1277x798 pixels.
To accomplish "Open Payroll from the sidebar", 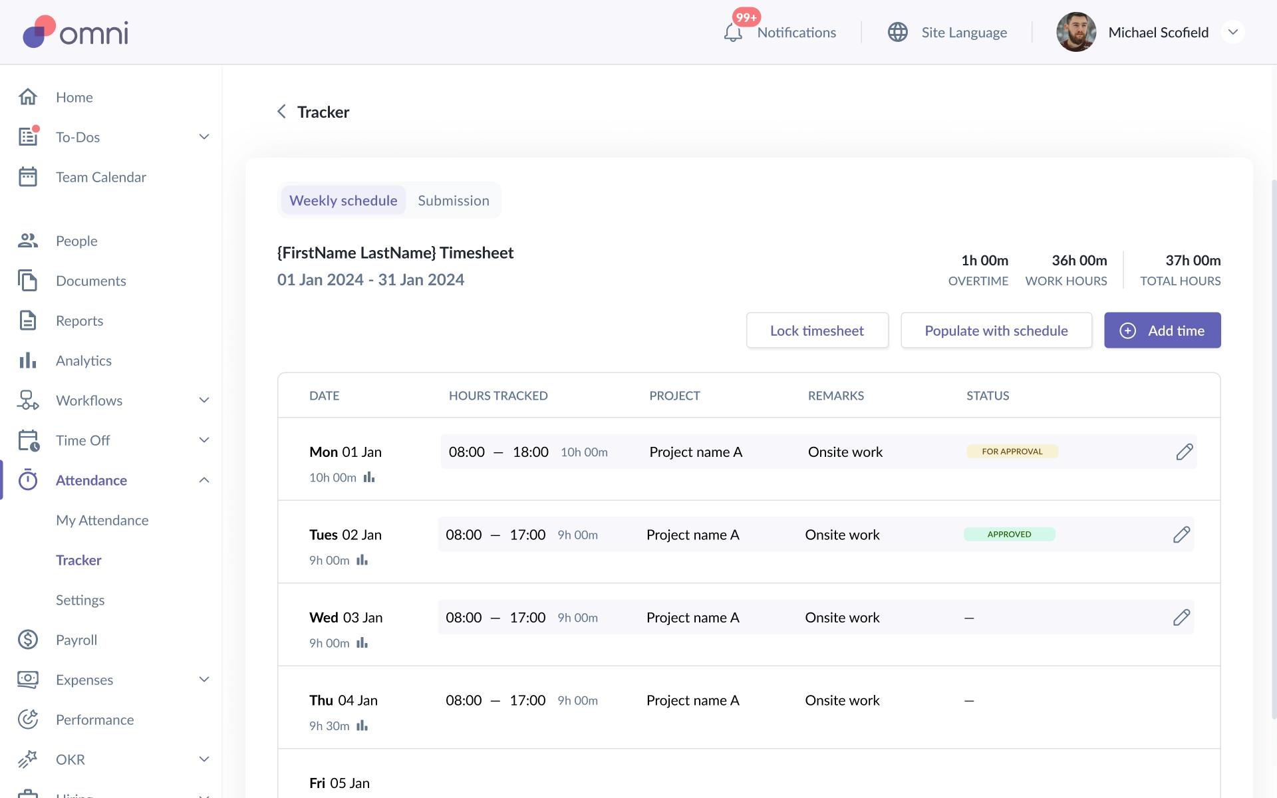I will pyautogui.click(x=76, y=640).
